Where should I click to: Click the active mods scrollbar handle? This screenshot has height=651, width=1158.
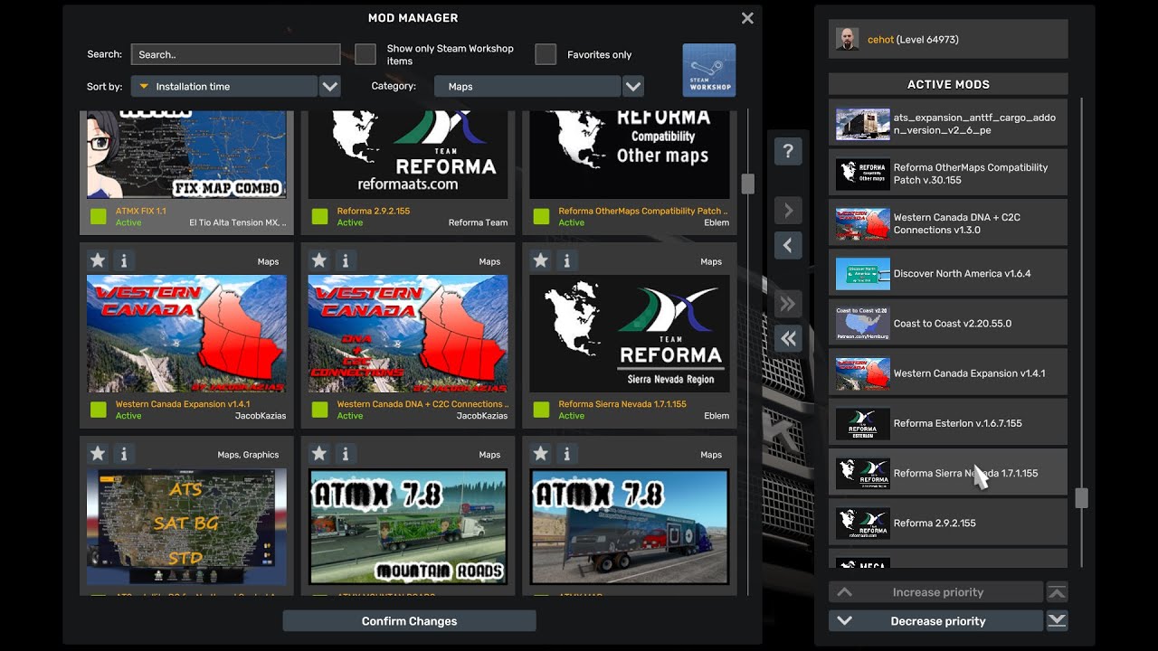point(1081,497)
